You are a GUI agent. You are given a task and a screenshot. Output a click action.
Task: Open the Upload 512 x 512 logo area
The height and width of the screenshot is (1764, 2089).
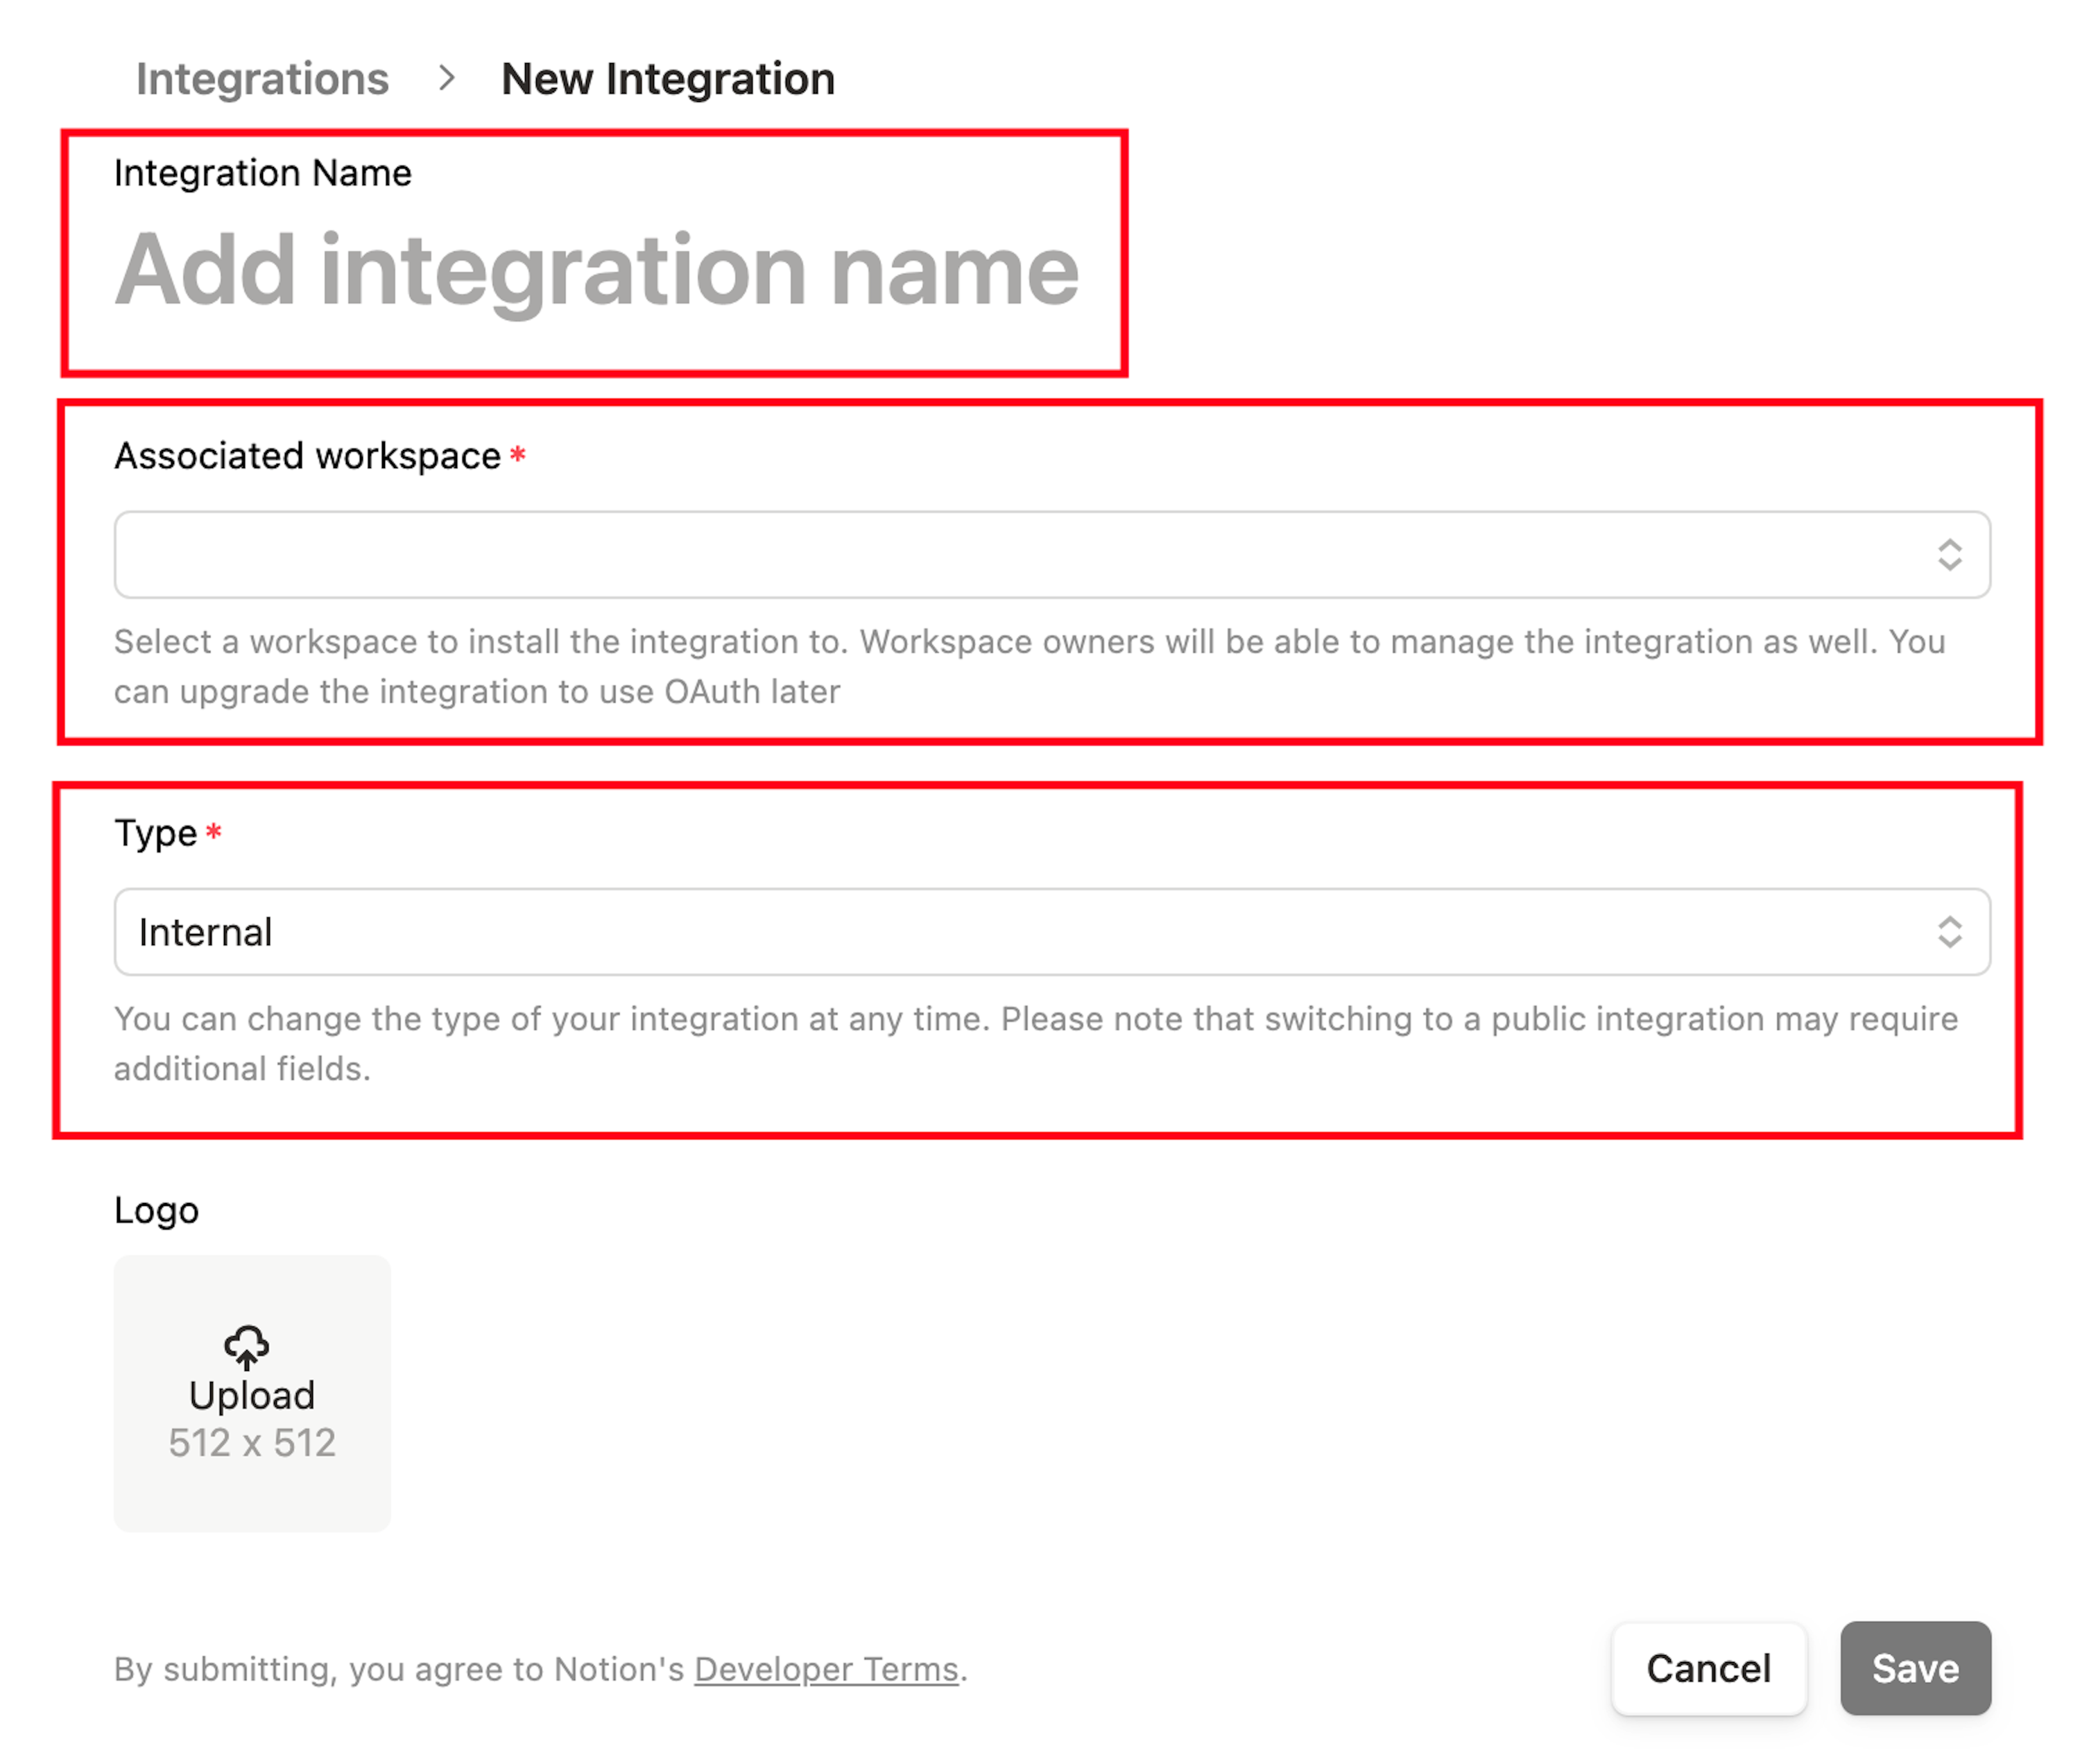252,1393
